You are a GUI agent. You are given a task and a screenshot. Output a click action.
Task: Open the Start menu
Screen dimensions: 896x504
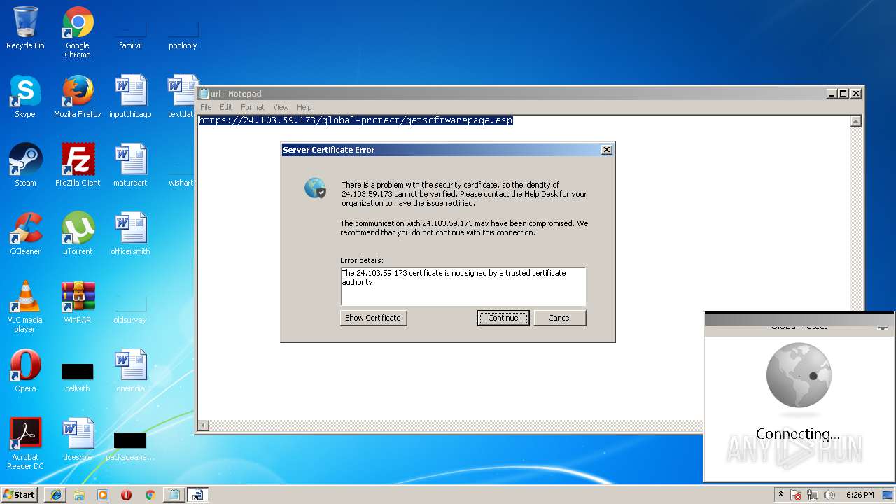tap(20, 495)
